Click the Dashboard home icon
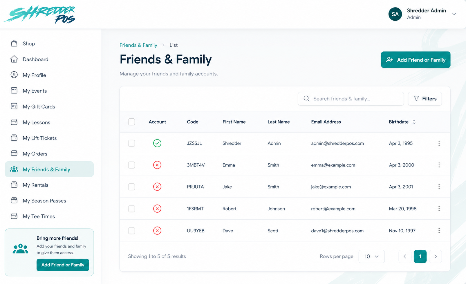Image resolution: width=466 pixels, height=284 pixels. [14, 59]
